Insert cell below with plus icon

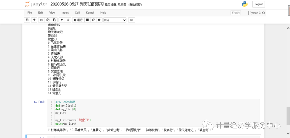(x=34, y=20)
